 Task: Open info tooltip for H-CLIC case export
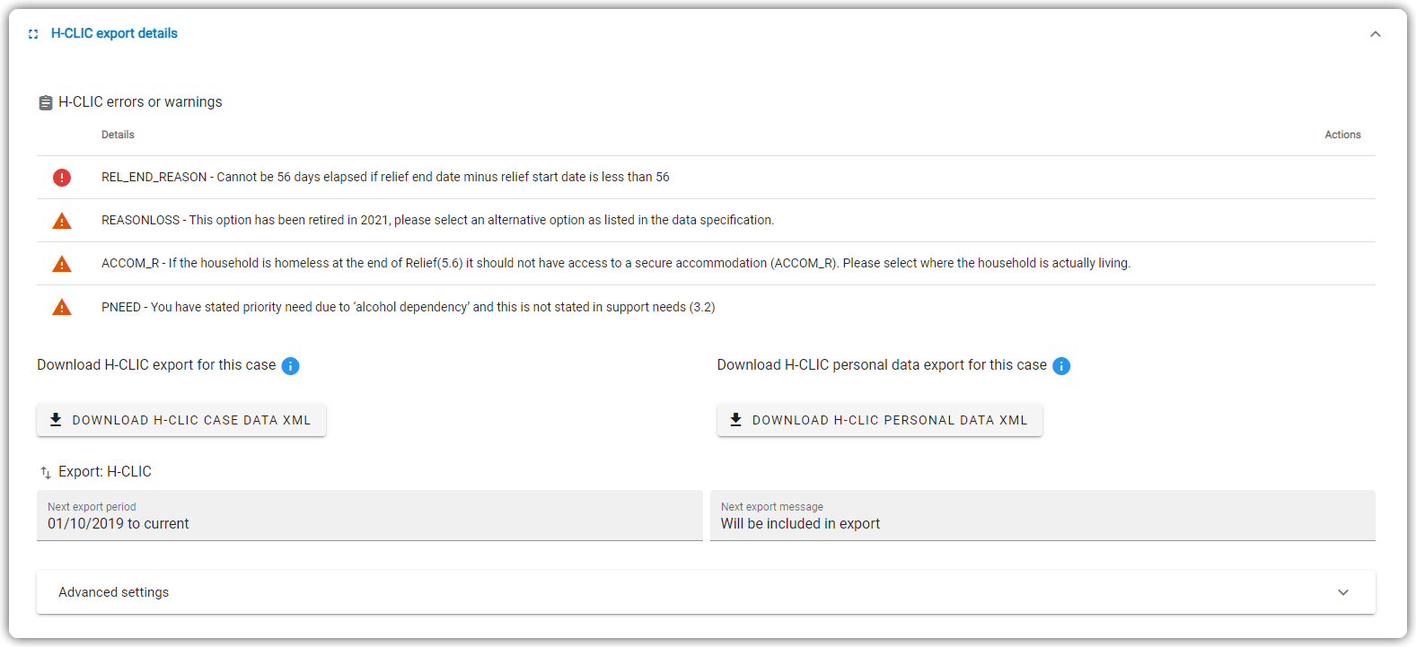pyautogui.click(x=290, y=366)
